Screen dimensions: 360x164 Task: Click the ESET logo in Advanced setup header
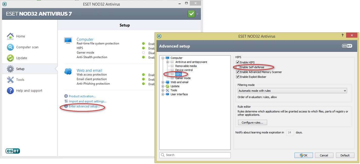(347, 46)
